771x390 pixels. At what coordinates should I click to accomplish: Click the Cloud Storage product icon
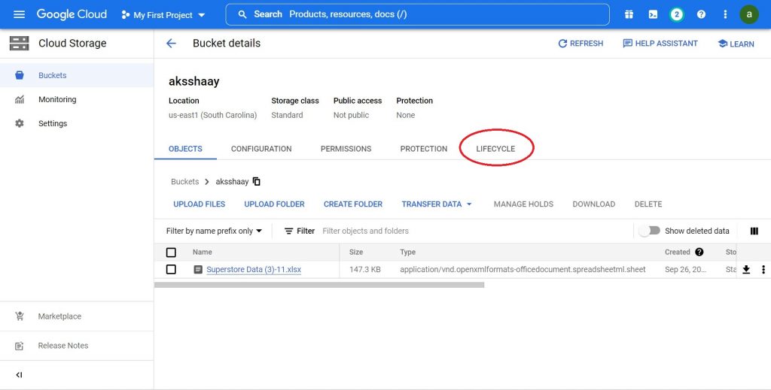19,43
